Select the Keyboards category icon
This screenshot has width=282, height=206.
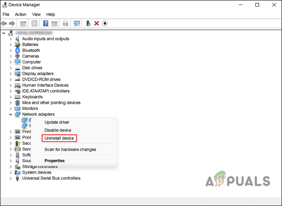coord(18,97)
